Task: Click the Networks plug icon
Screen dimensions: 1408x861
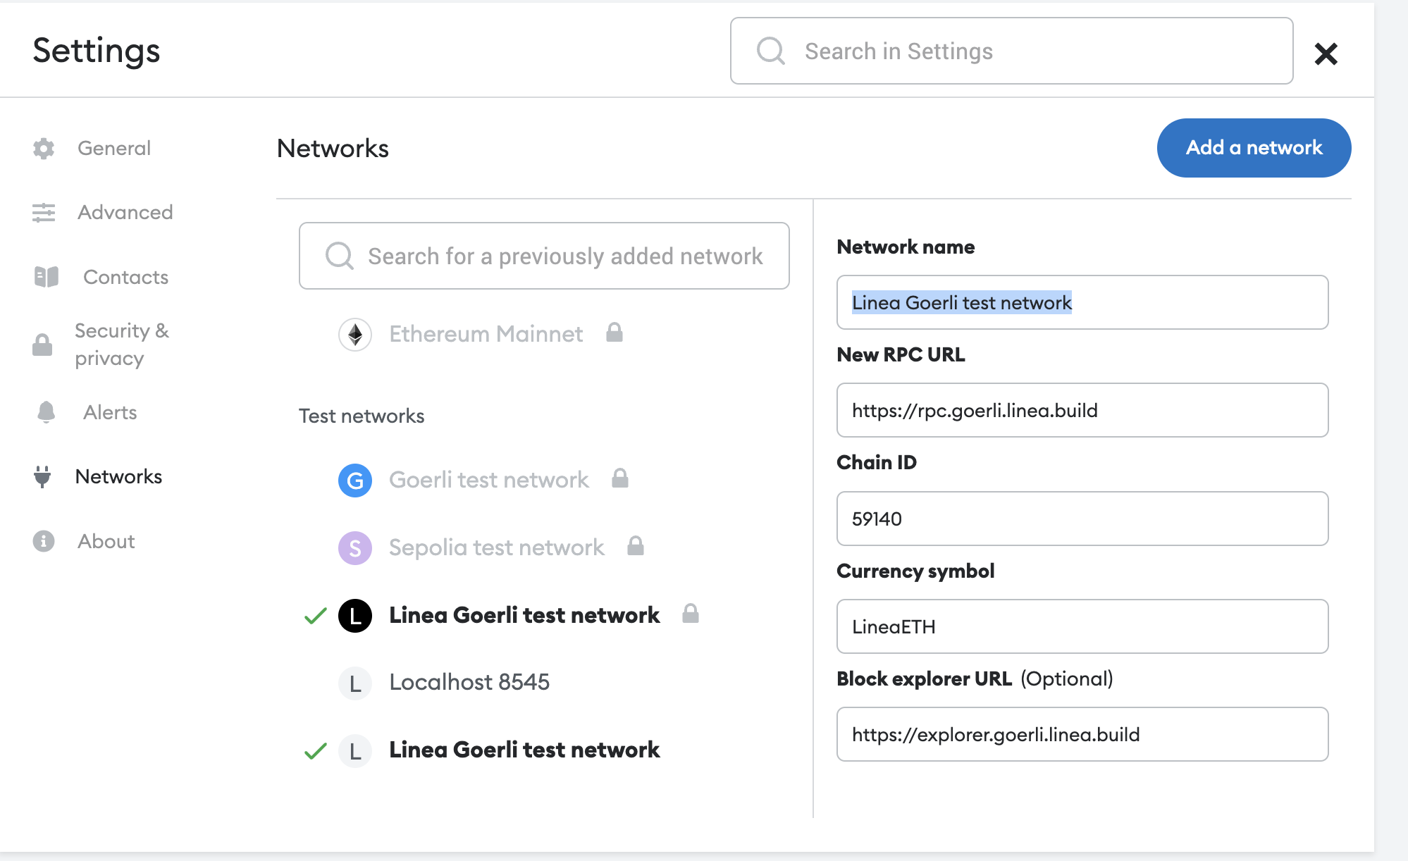Action: [44, 477]
